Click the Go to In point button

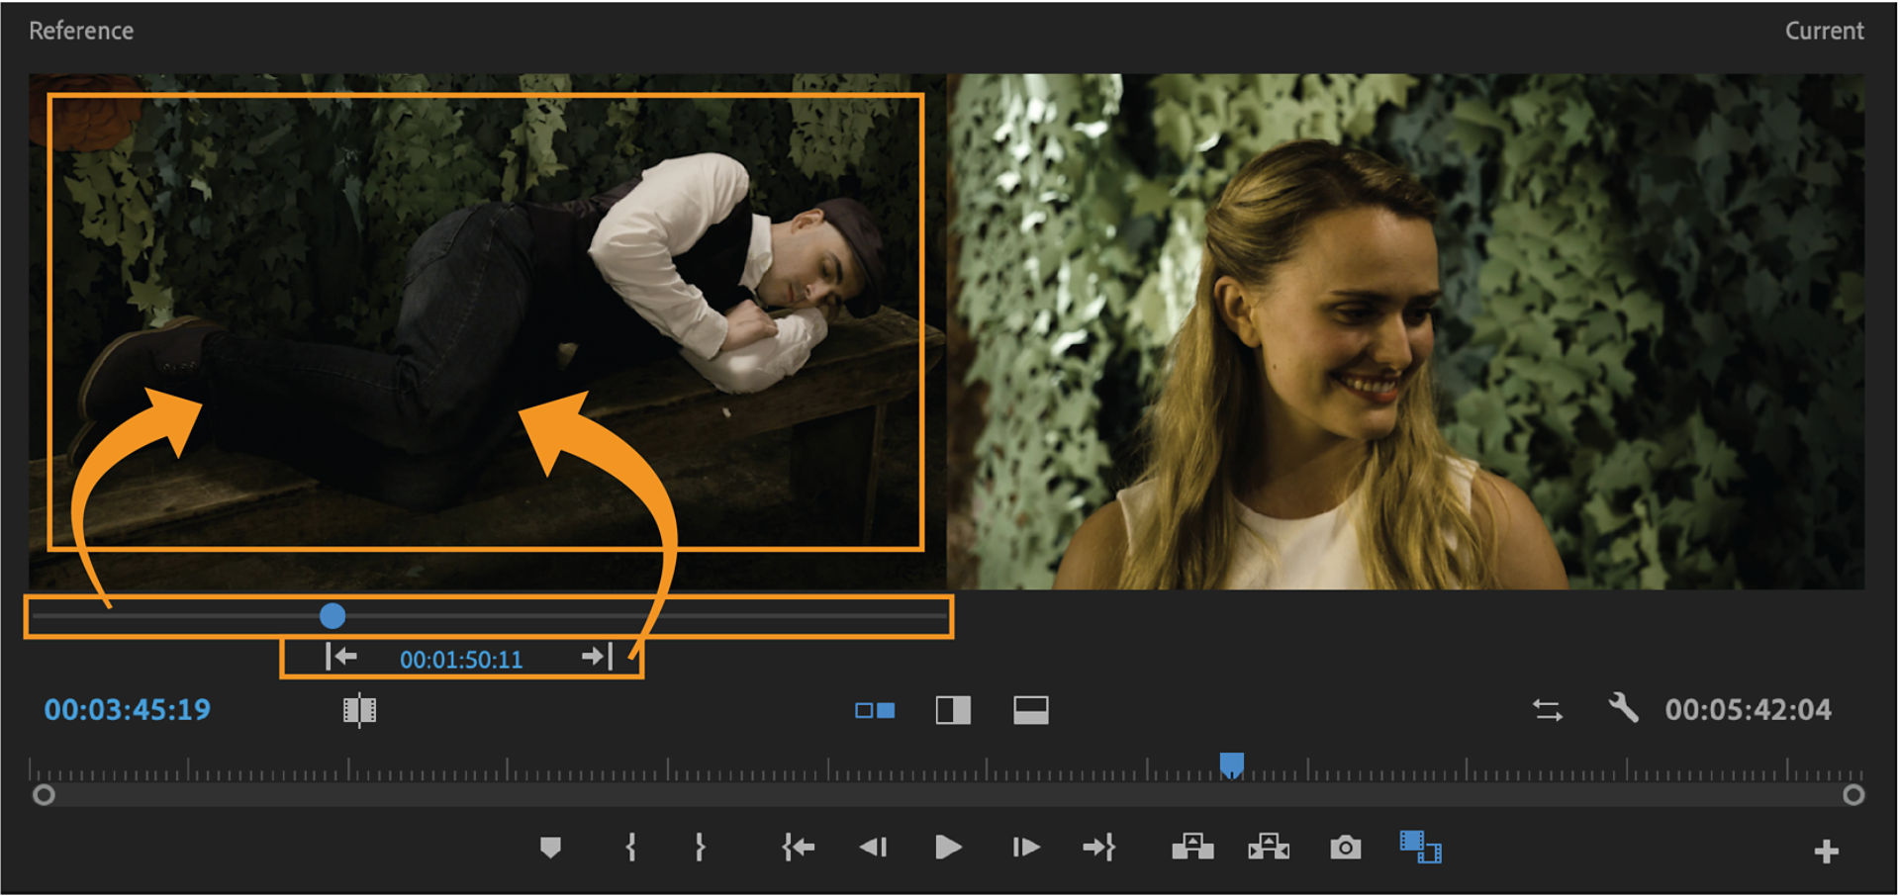[798, 848]
